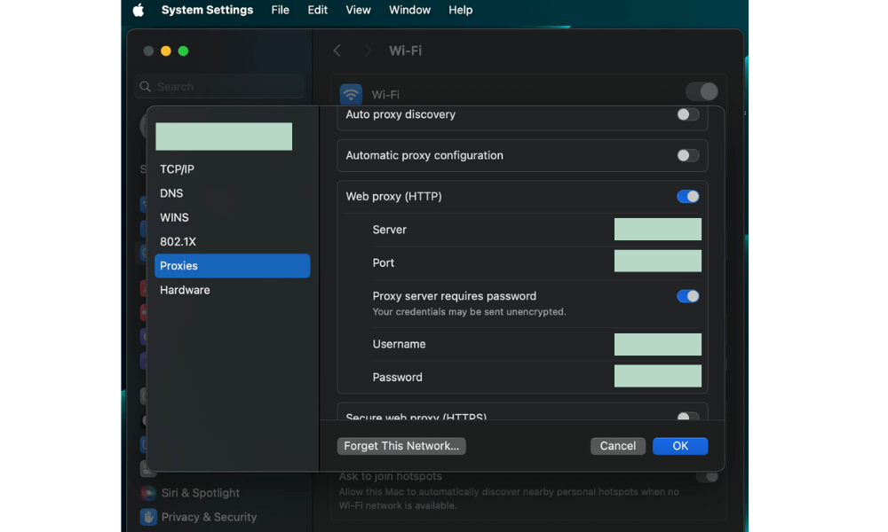Open the Help menu
The width and height of the screenshot is (888, 532).
[460, 10]
